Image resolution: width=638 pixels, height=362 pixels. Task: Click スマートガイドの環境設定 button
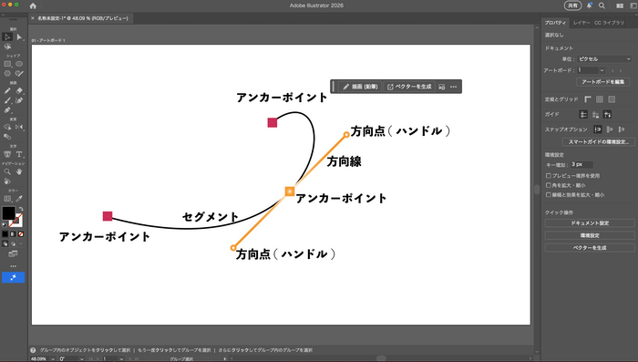point(599,142)
